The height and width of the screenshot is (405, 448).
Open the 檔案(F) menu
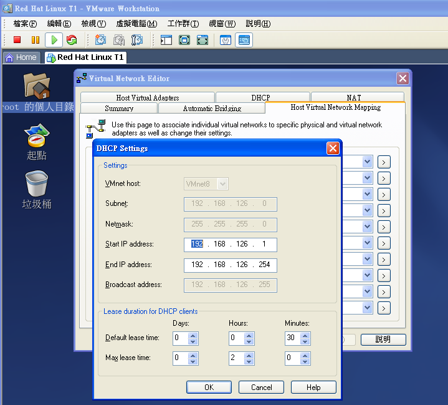[25, 24]
